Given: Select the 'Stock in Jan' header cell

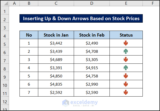Looking at the screenshot, I should coord(56,35).
